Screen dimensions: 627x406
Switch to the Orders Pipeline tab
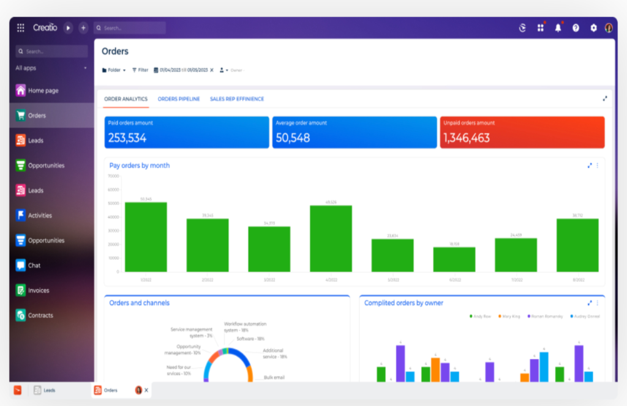[178, 98]
